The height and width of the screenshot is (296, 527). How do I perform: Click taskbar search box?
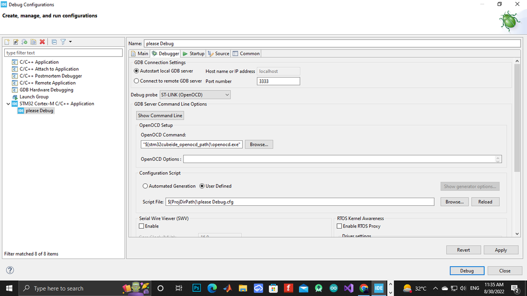pos(85,288)
